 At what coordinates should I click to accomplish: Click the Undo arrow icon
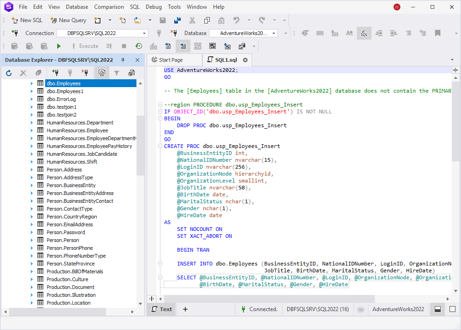click(x=236, y=20)
